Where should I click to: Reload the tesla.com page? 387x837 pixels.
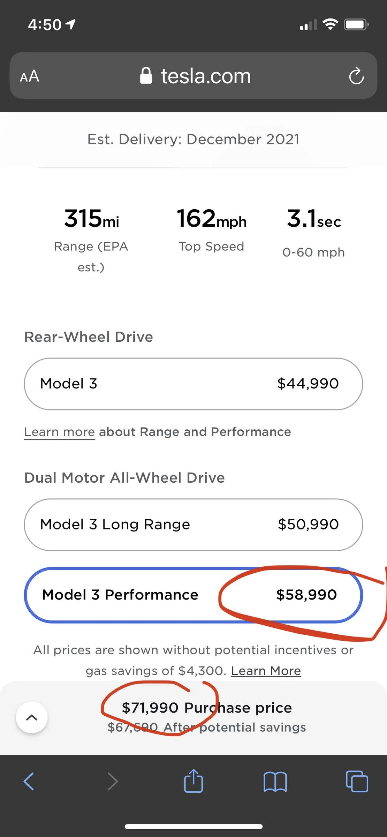pos(356,76)
